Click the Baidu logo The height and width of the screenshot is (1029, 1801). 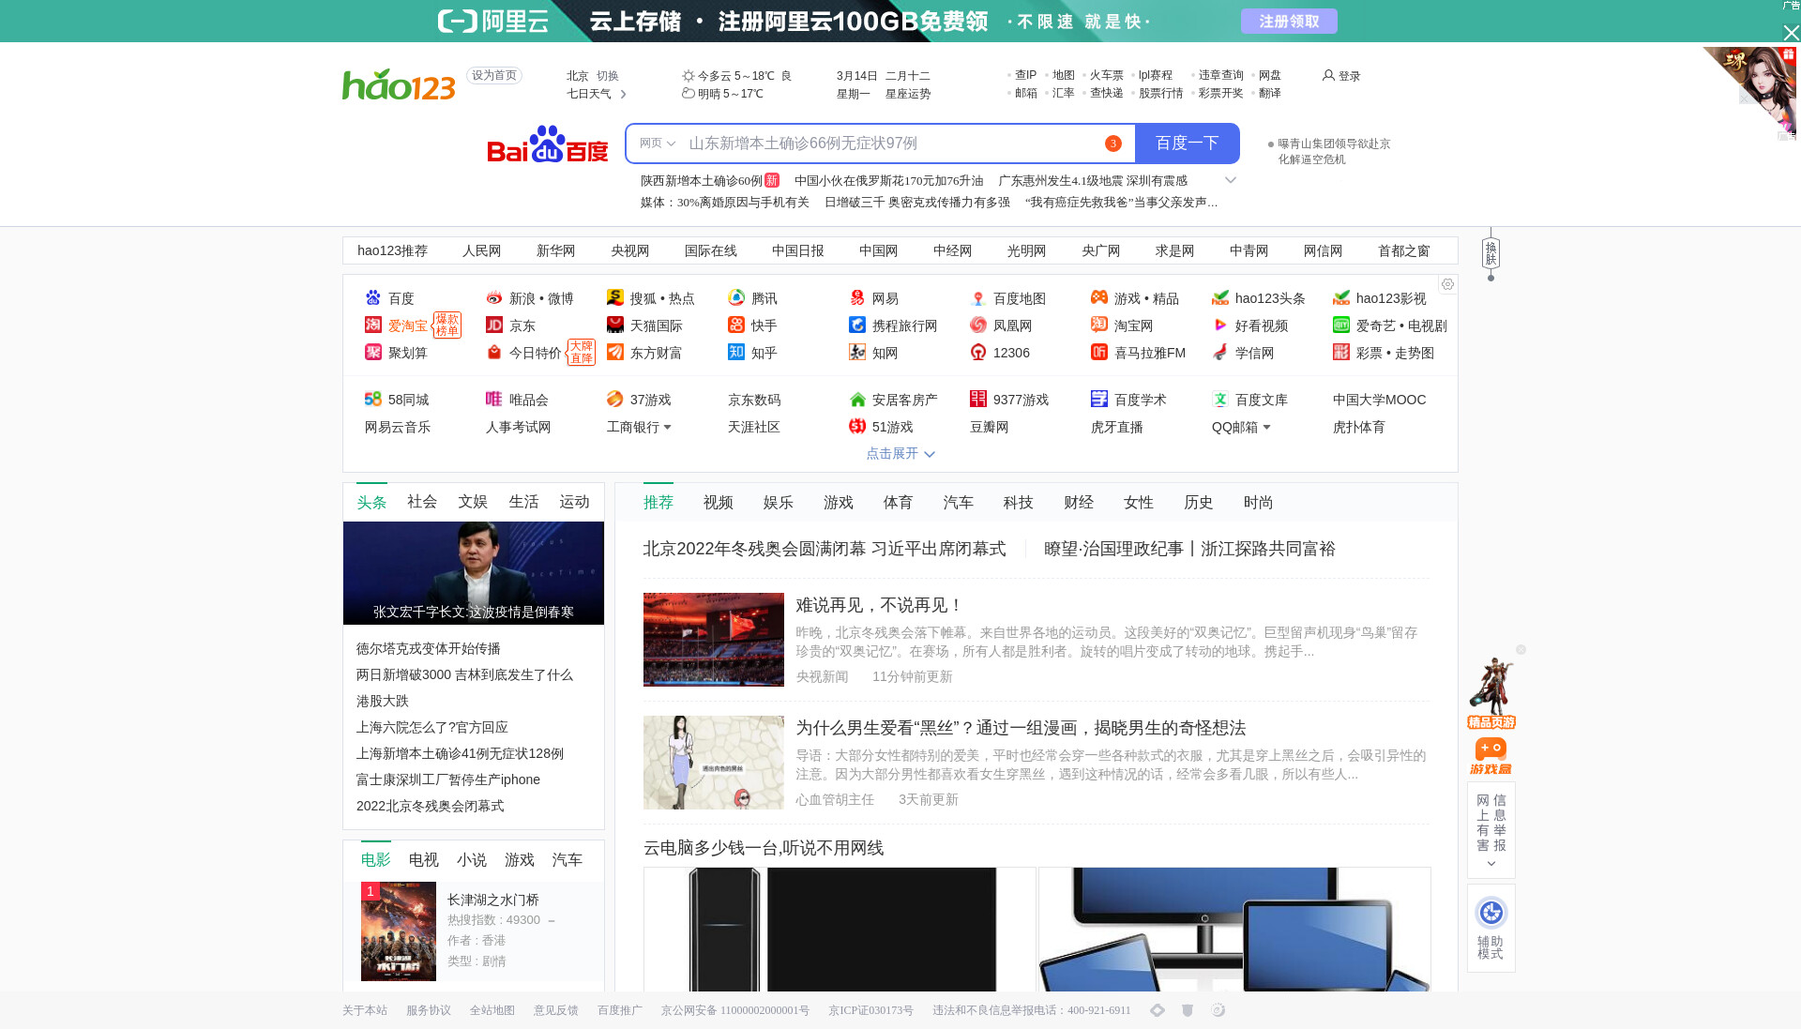(x=548, y=144)
